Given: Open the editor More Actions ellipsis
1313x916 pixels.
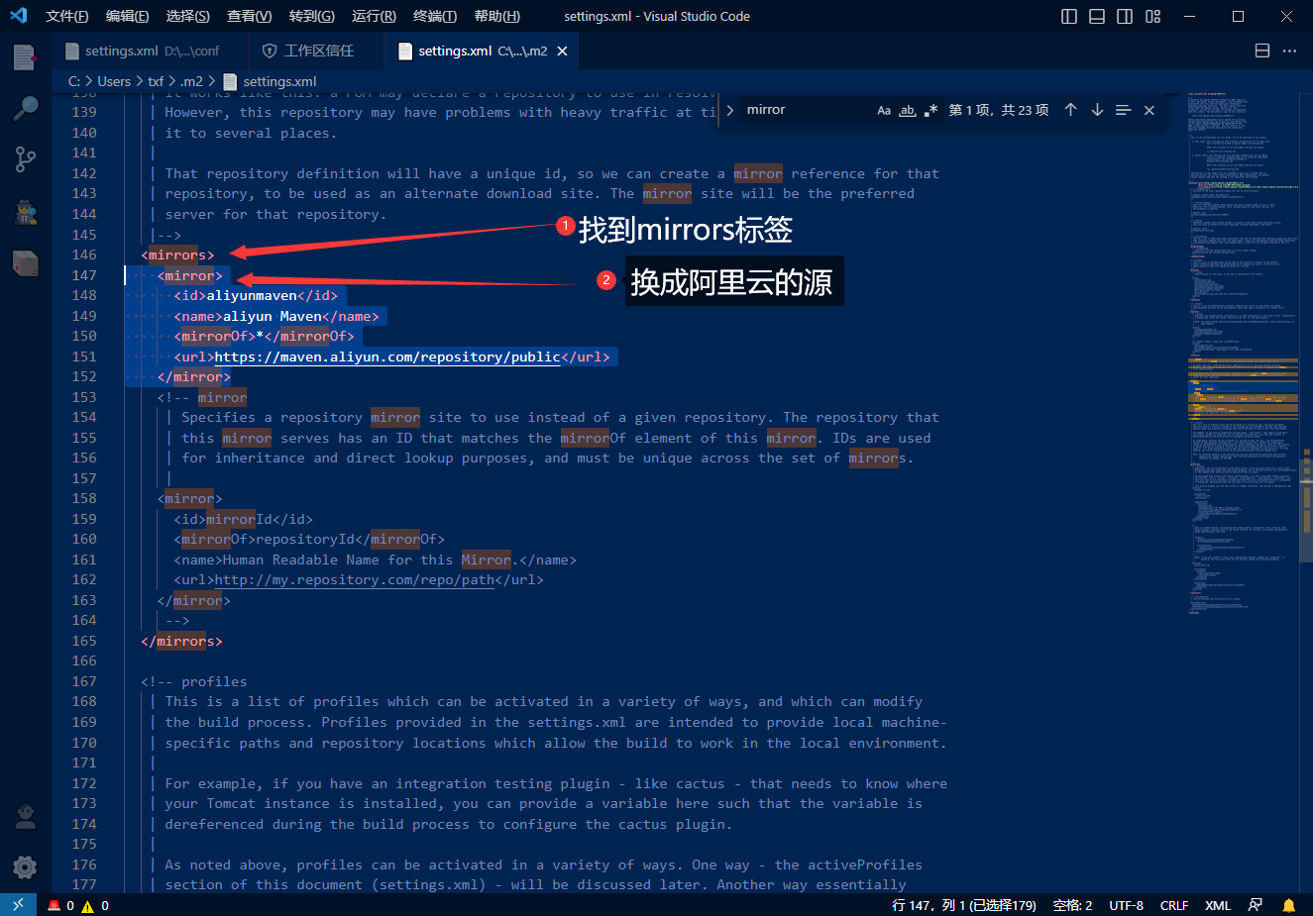Looking at the screenshot, I should tap(1289, 51).
